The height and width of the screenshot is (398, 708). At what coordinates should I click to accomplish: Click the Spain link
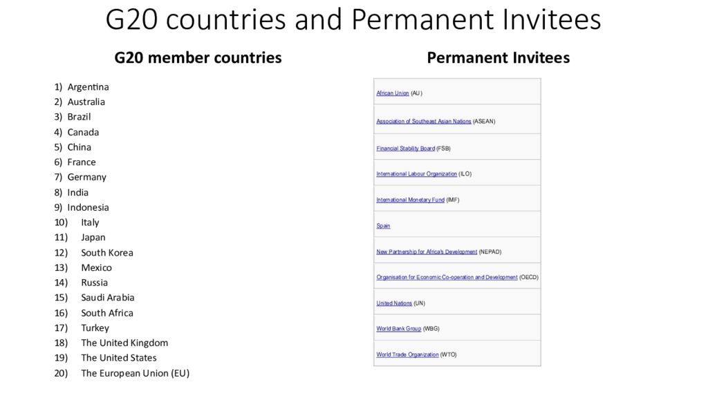(x=383, y=226)
